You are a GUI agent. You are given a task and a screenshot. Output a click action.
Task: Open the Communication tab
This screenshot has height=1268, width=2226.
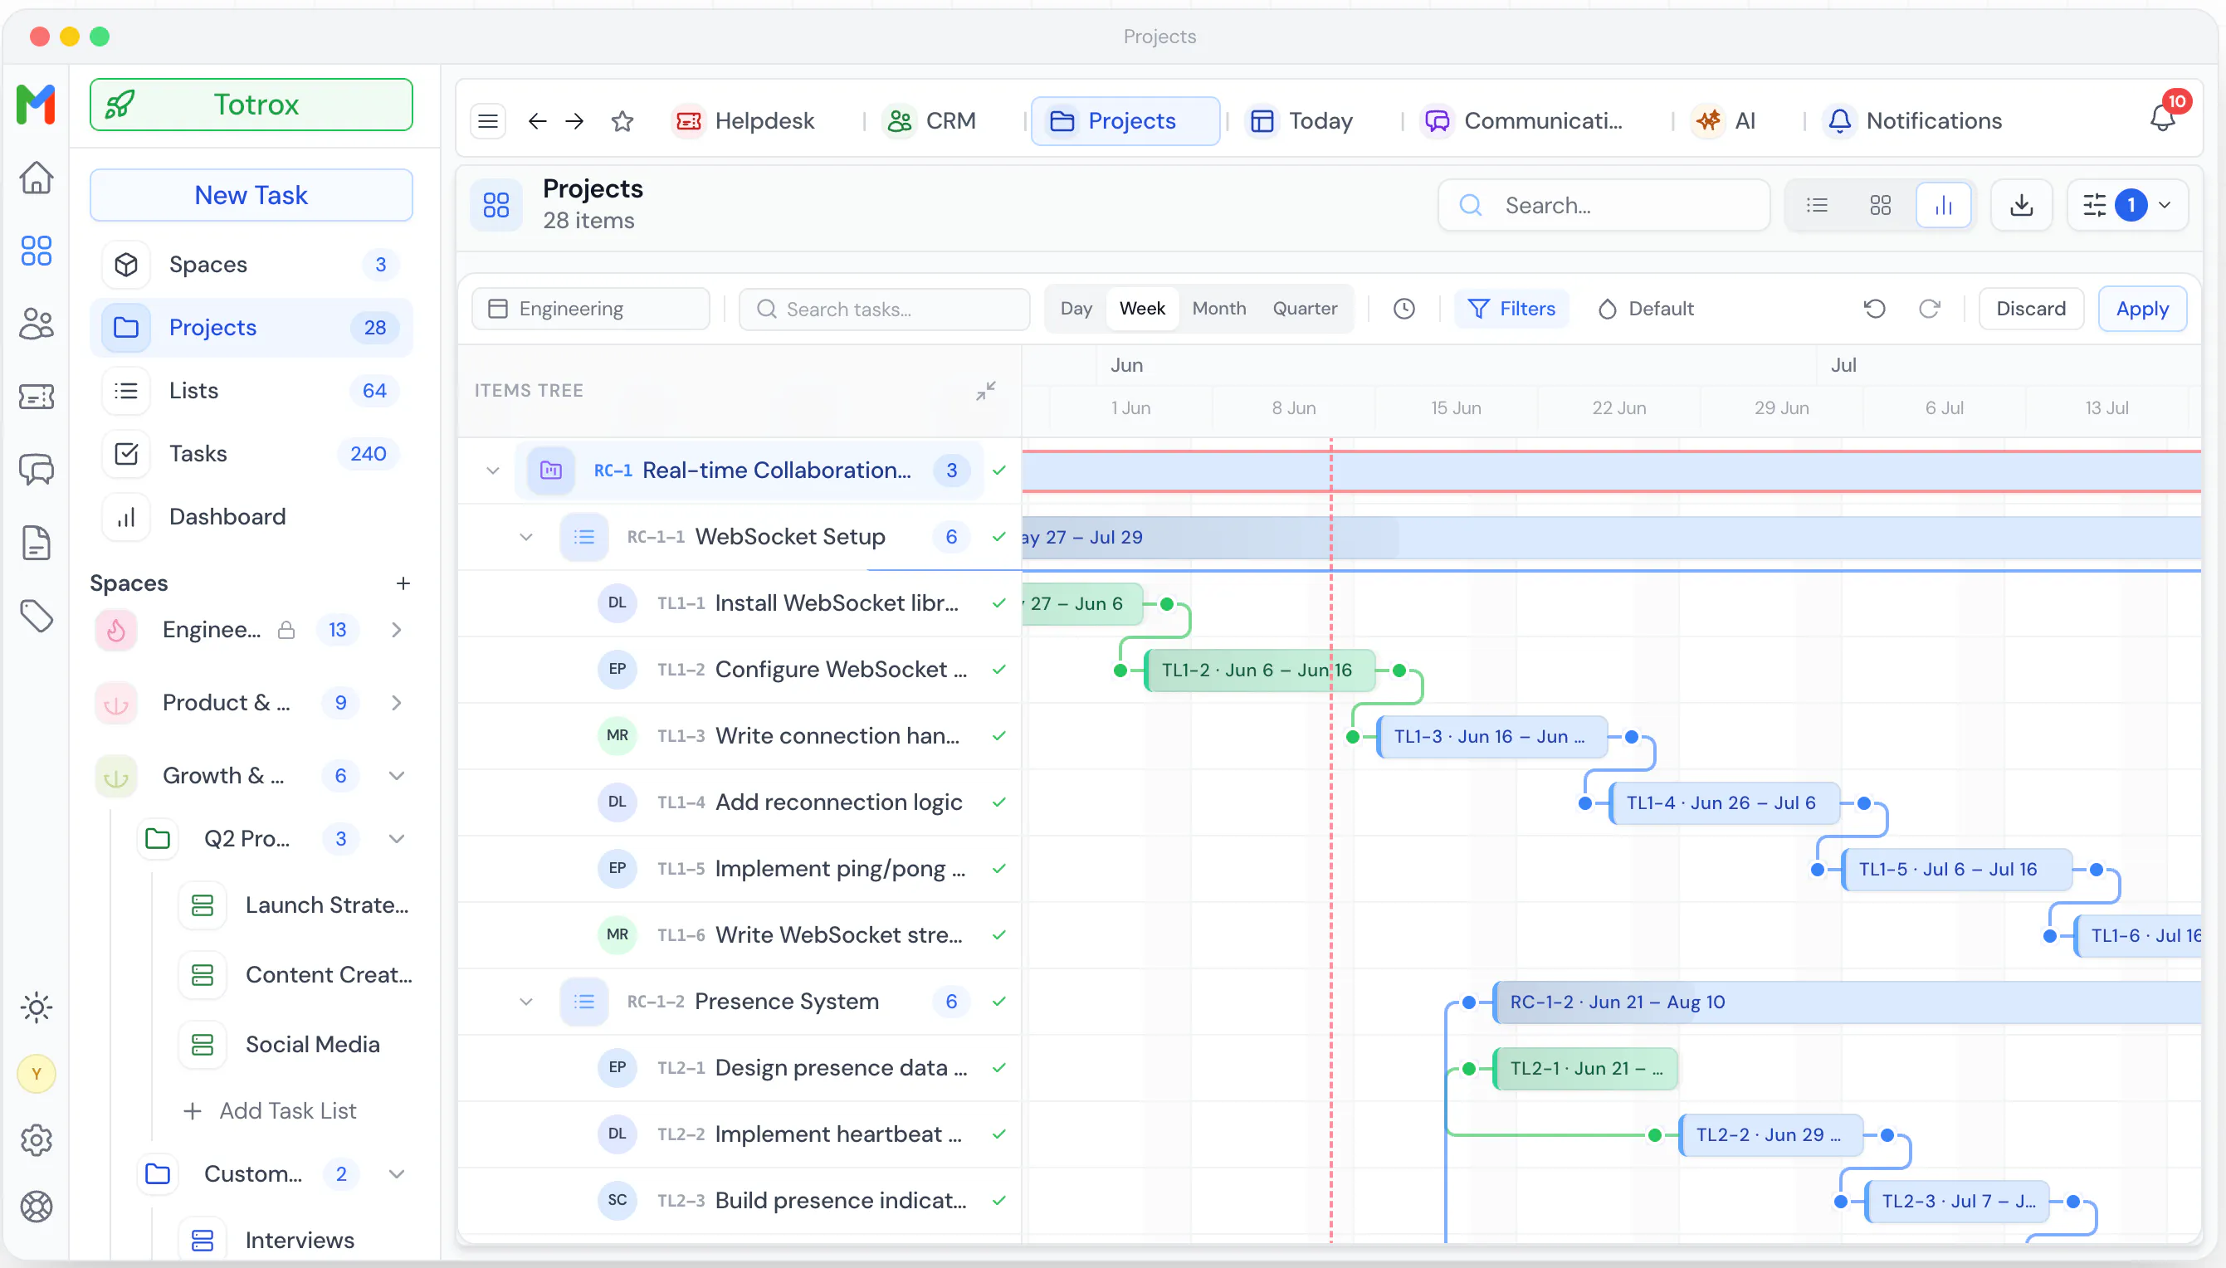point(1522,121)
